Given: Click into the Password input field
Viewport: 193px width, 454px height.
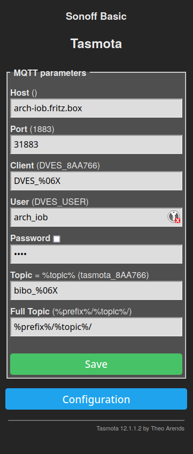Looking at the screenshot, I should point(96,254).
